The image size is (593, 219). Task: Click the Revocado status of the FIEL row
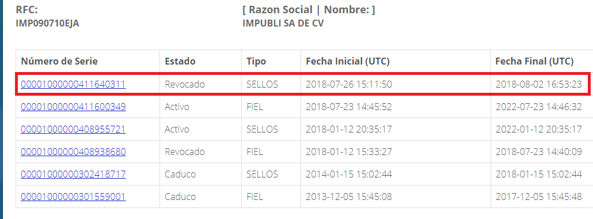click(185, 152)
